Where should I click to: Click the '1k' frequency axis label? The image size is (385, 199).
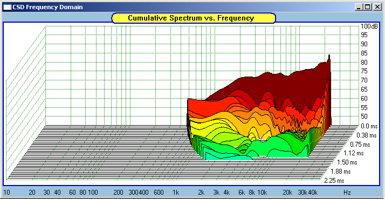pyautogui.click(x=176, y=193)
